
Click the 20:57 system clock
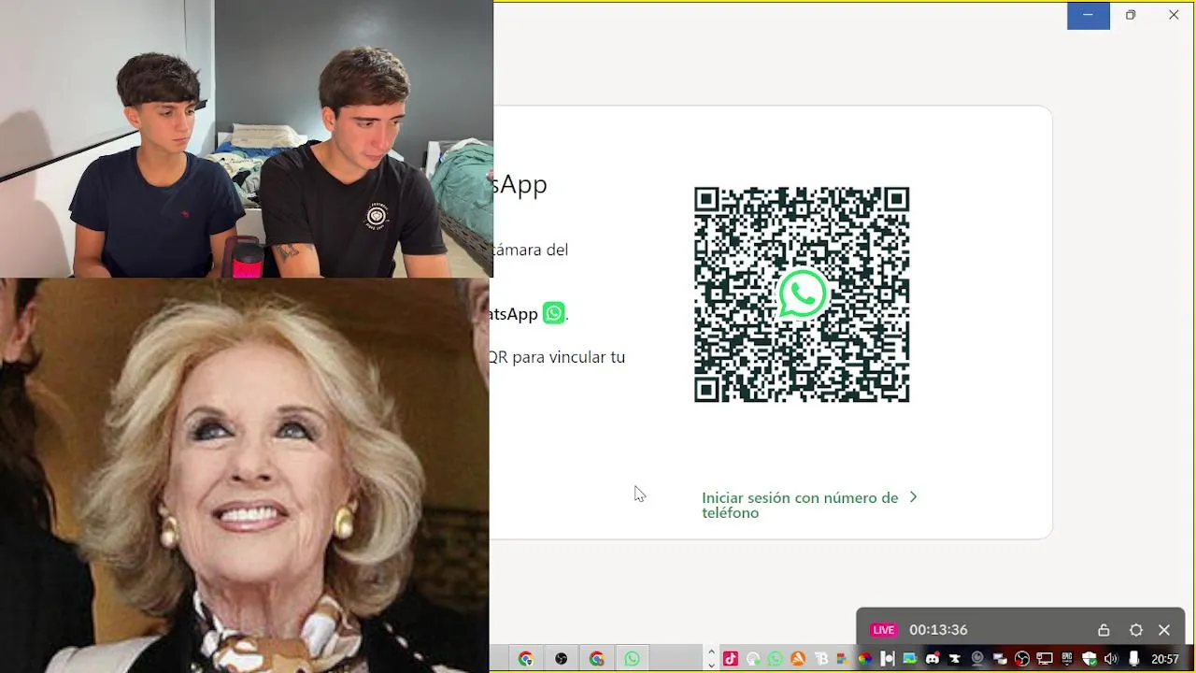(x=1165, y=659)
